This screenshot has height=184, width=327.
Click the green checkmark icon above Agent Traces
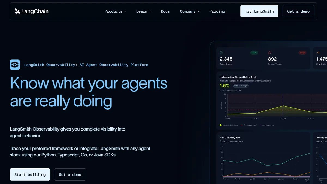click(x=221, y=53)
